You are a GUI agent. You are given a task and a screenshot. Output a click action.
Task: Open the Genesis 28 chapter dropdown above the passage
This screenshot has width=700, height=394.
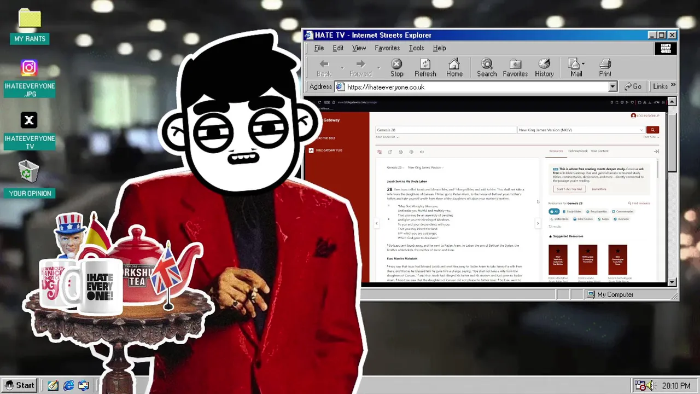coord(395,167)
